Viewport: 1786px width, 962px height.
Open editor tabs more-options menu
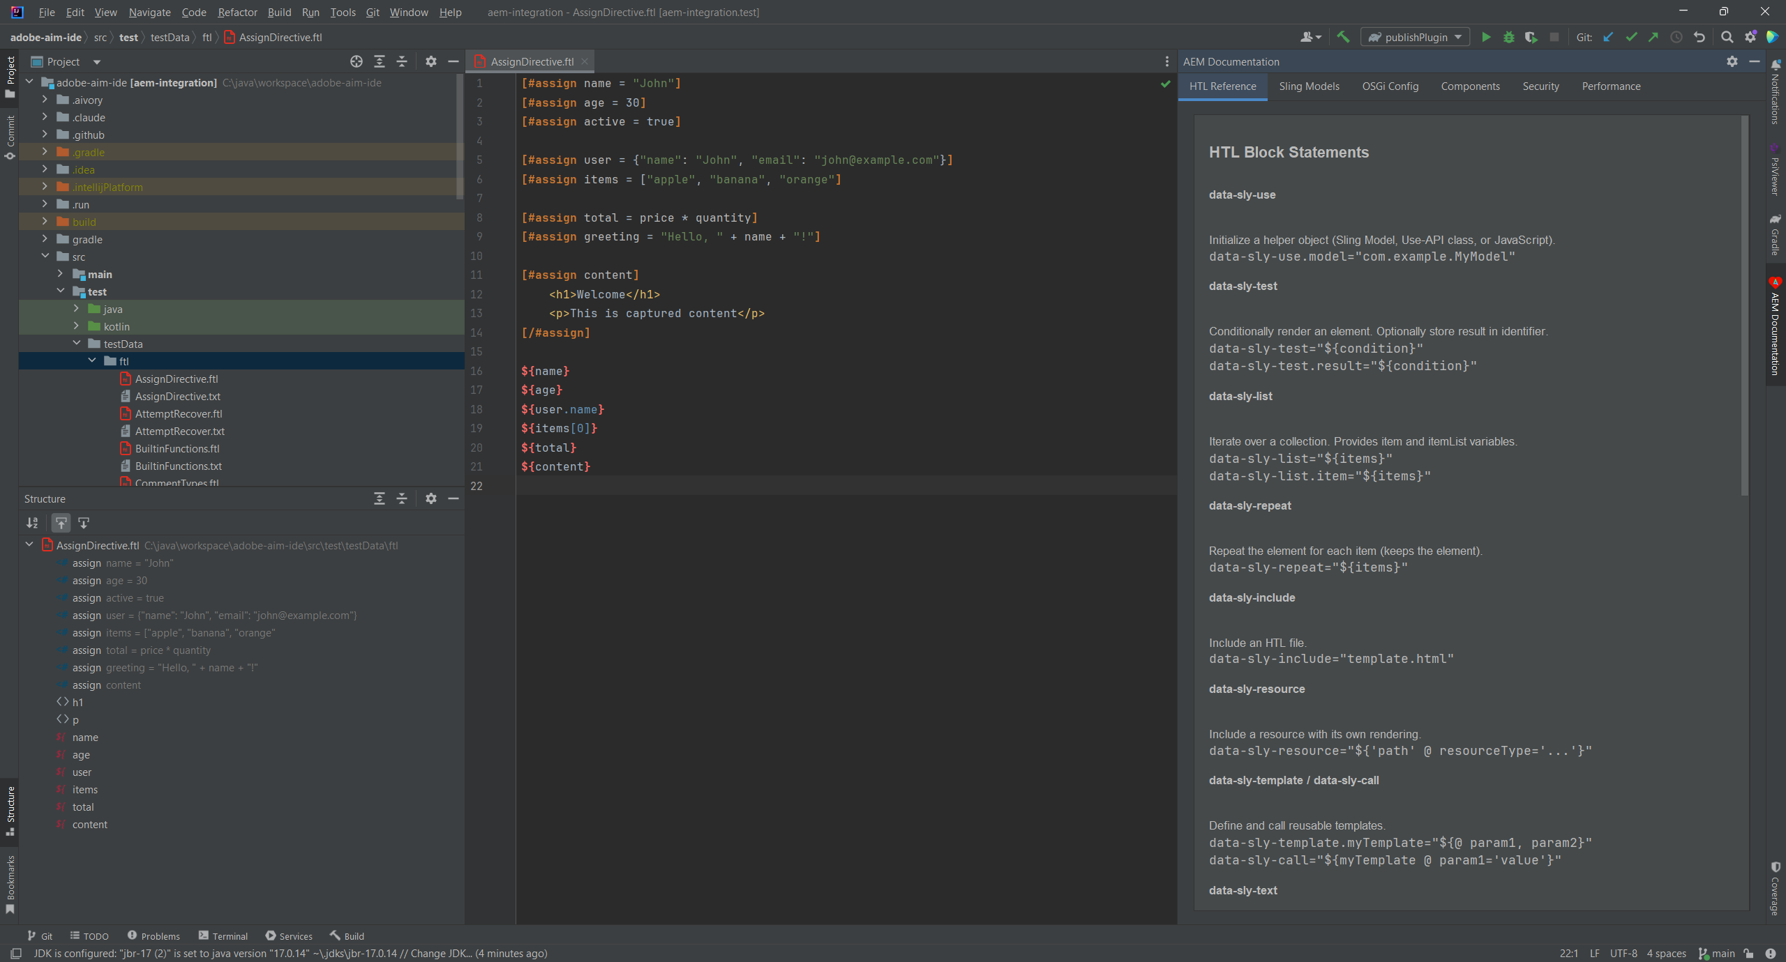[x=1166, y=62]
